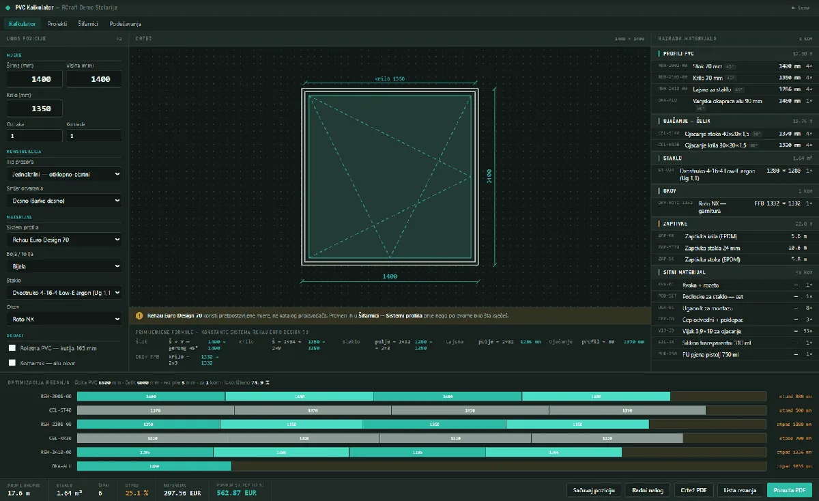Click the 1400 segment of OKA-ALU cutting bar

pyautogui.click(x=154, y=466)
